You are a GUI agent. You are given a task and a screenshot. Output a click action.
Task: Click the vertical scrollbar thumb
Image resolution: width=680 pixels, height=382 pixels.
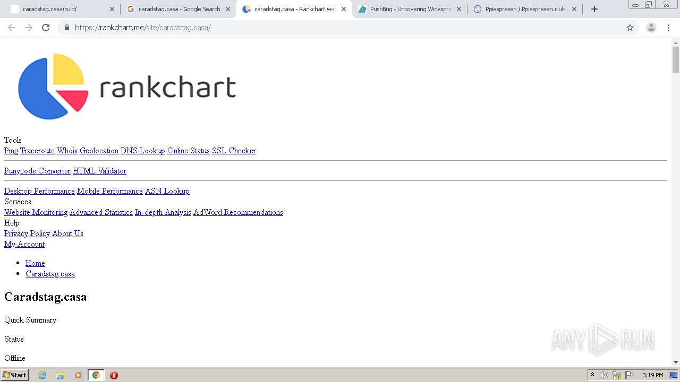[676, 59]
